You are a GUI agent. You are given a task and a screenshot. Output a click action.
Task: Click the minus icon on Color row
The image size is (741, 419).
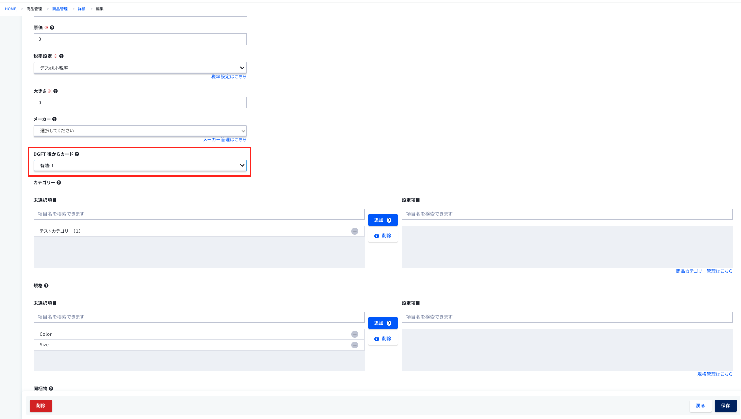point(355,334)
